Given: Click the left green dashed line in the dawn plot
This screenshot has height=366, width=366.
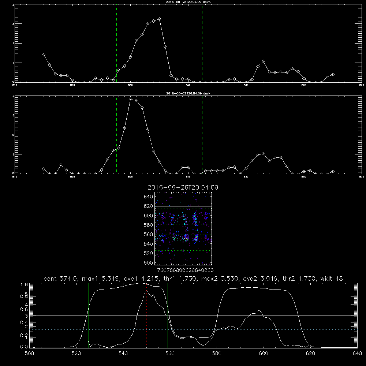Looking at the screenshot, I should click(116, 44).
